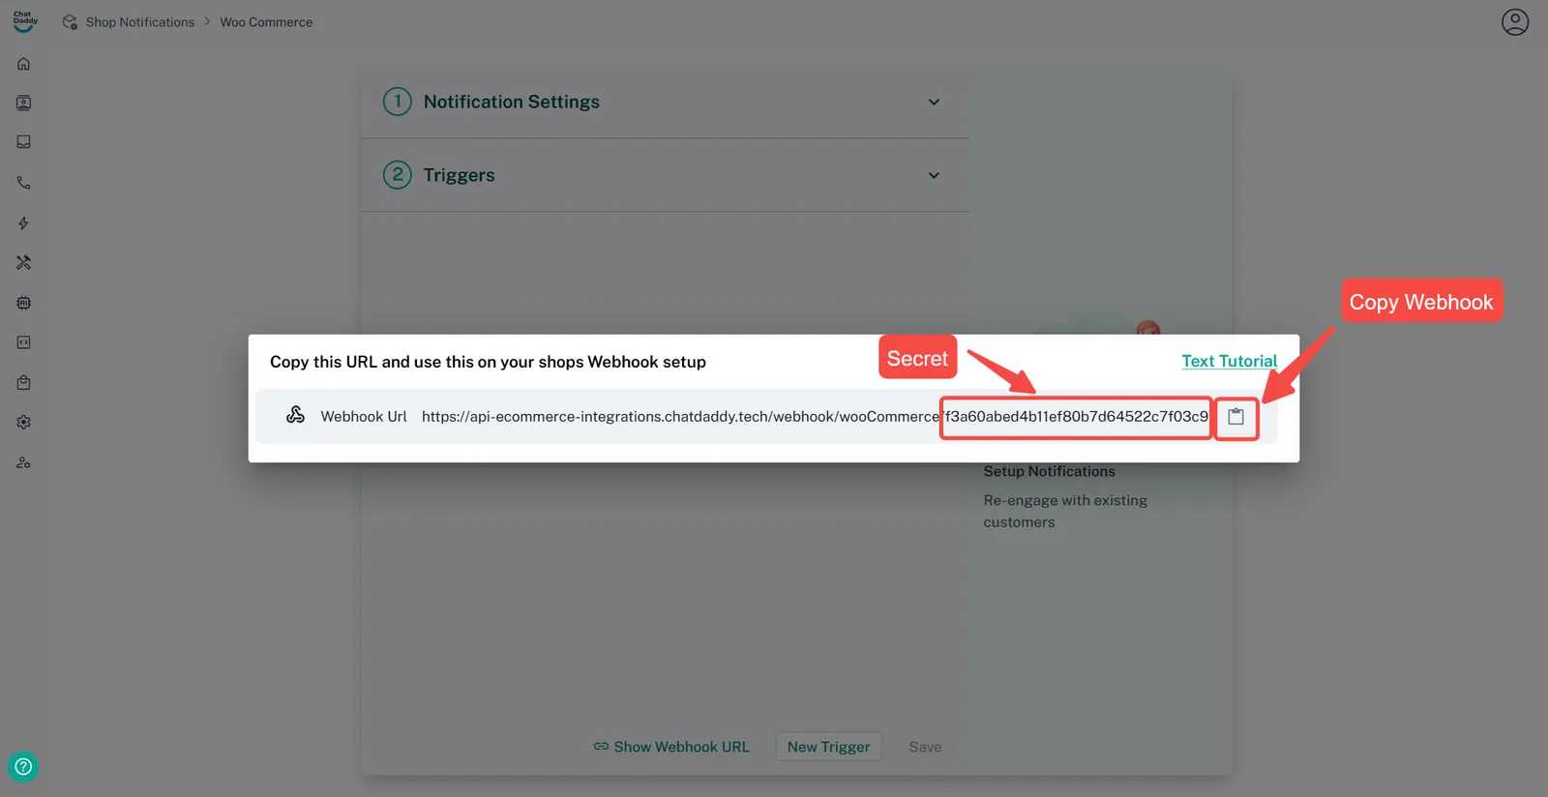
Task: Expand the Notification Settings section
Action: click(x=934, y=103)
